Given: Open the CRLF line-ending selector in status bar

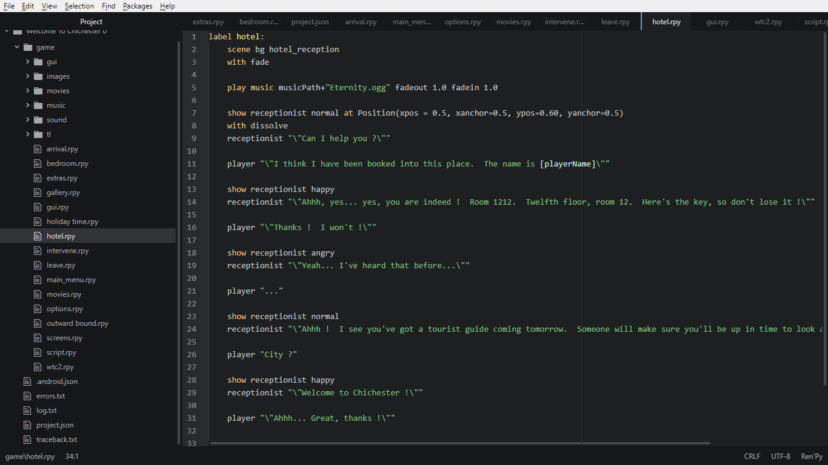Looking at the screenshot, I should pyautogui.click(x=752, y=456).
